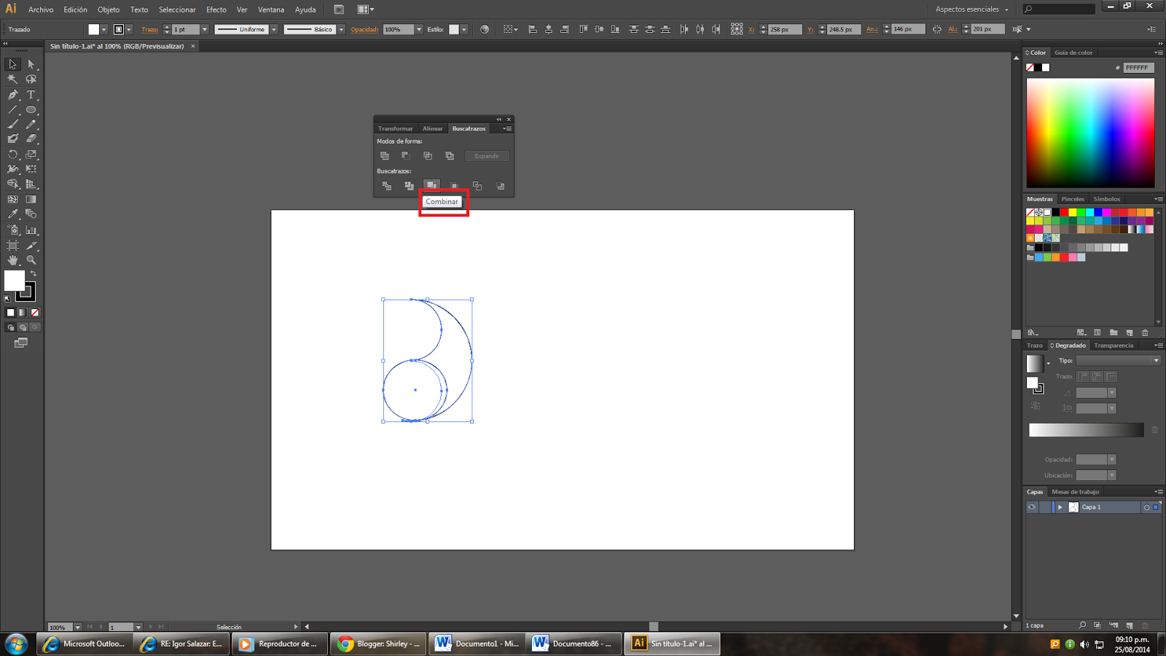
Task: Click the Expandir button in Buscatrazos panel
Action: pyautogui.click(x=487, y=155)
